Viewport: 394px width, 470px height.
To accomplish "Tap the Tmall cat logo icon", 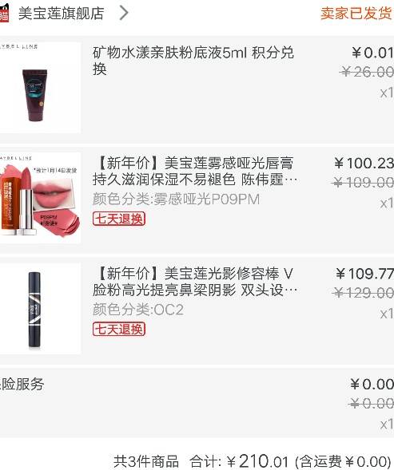I will 4,13.
